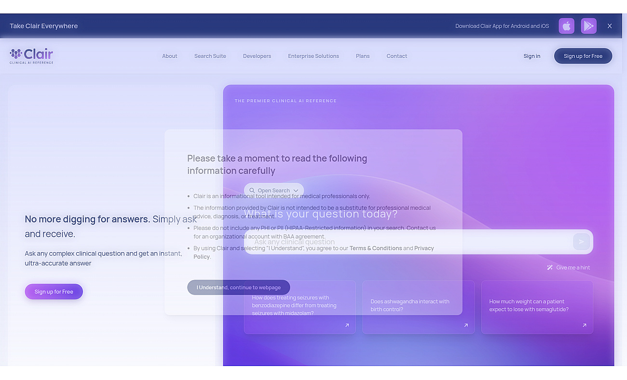
Task: Open the Developers menu item
Action: 257,56
